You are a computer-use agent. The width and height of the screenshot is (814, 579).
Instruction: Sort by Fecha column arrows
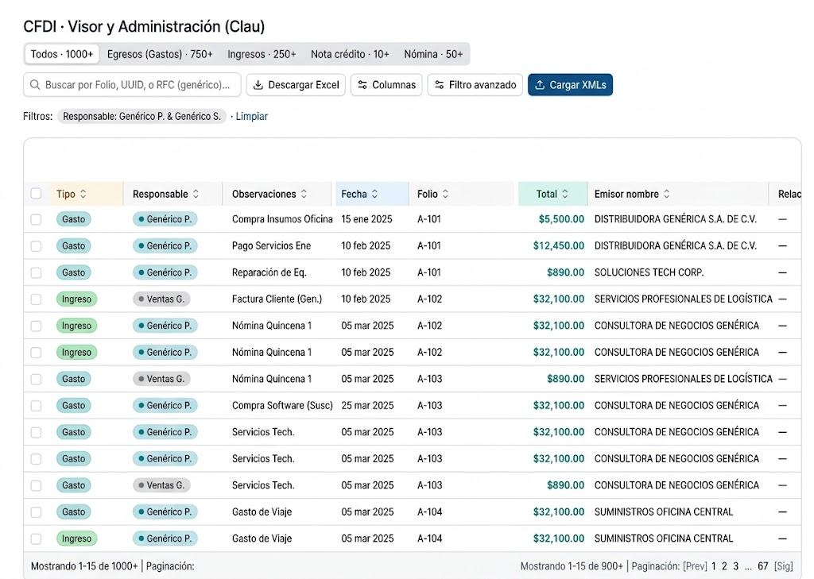374,194
